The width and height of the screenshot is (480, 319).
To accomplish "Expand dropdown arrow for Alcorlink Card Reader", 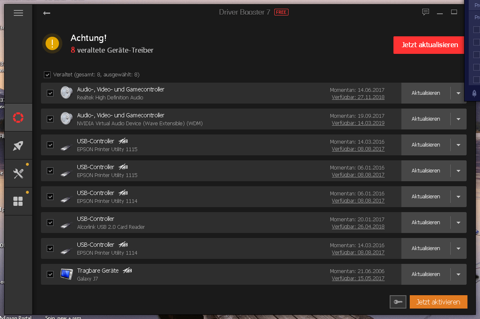I will [459, 223].
